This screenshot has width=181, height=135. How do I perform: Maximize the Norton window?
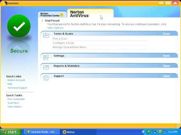(x=168, y=3)
